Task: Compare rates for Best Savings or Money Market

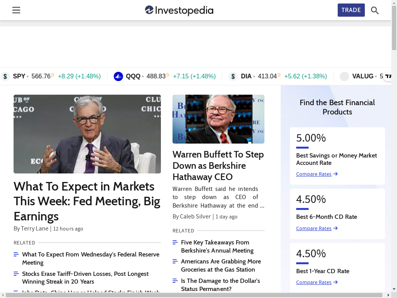Action: pos(314,174)
